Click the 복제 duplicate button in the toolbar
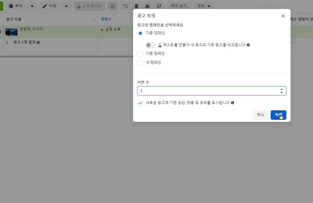The height and width of the screenshot is (203, 313). coord(15,6)
